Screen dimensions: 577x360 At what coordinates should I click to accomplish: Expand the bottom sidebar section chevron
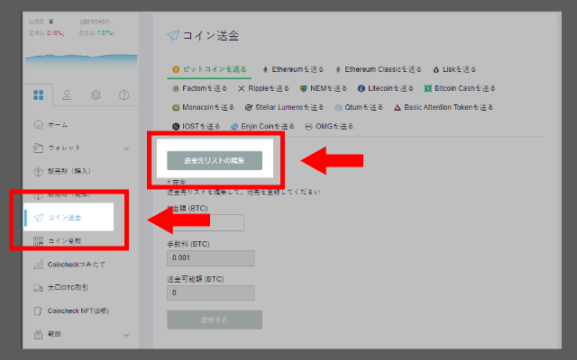(x=125, y=335)
